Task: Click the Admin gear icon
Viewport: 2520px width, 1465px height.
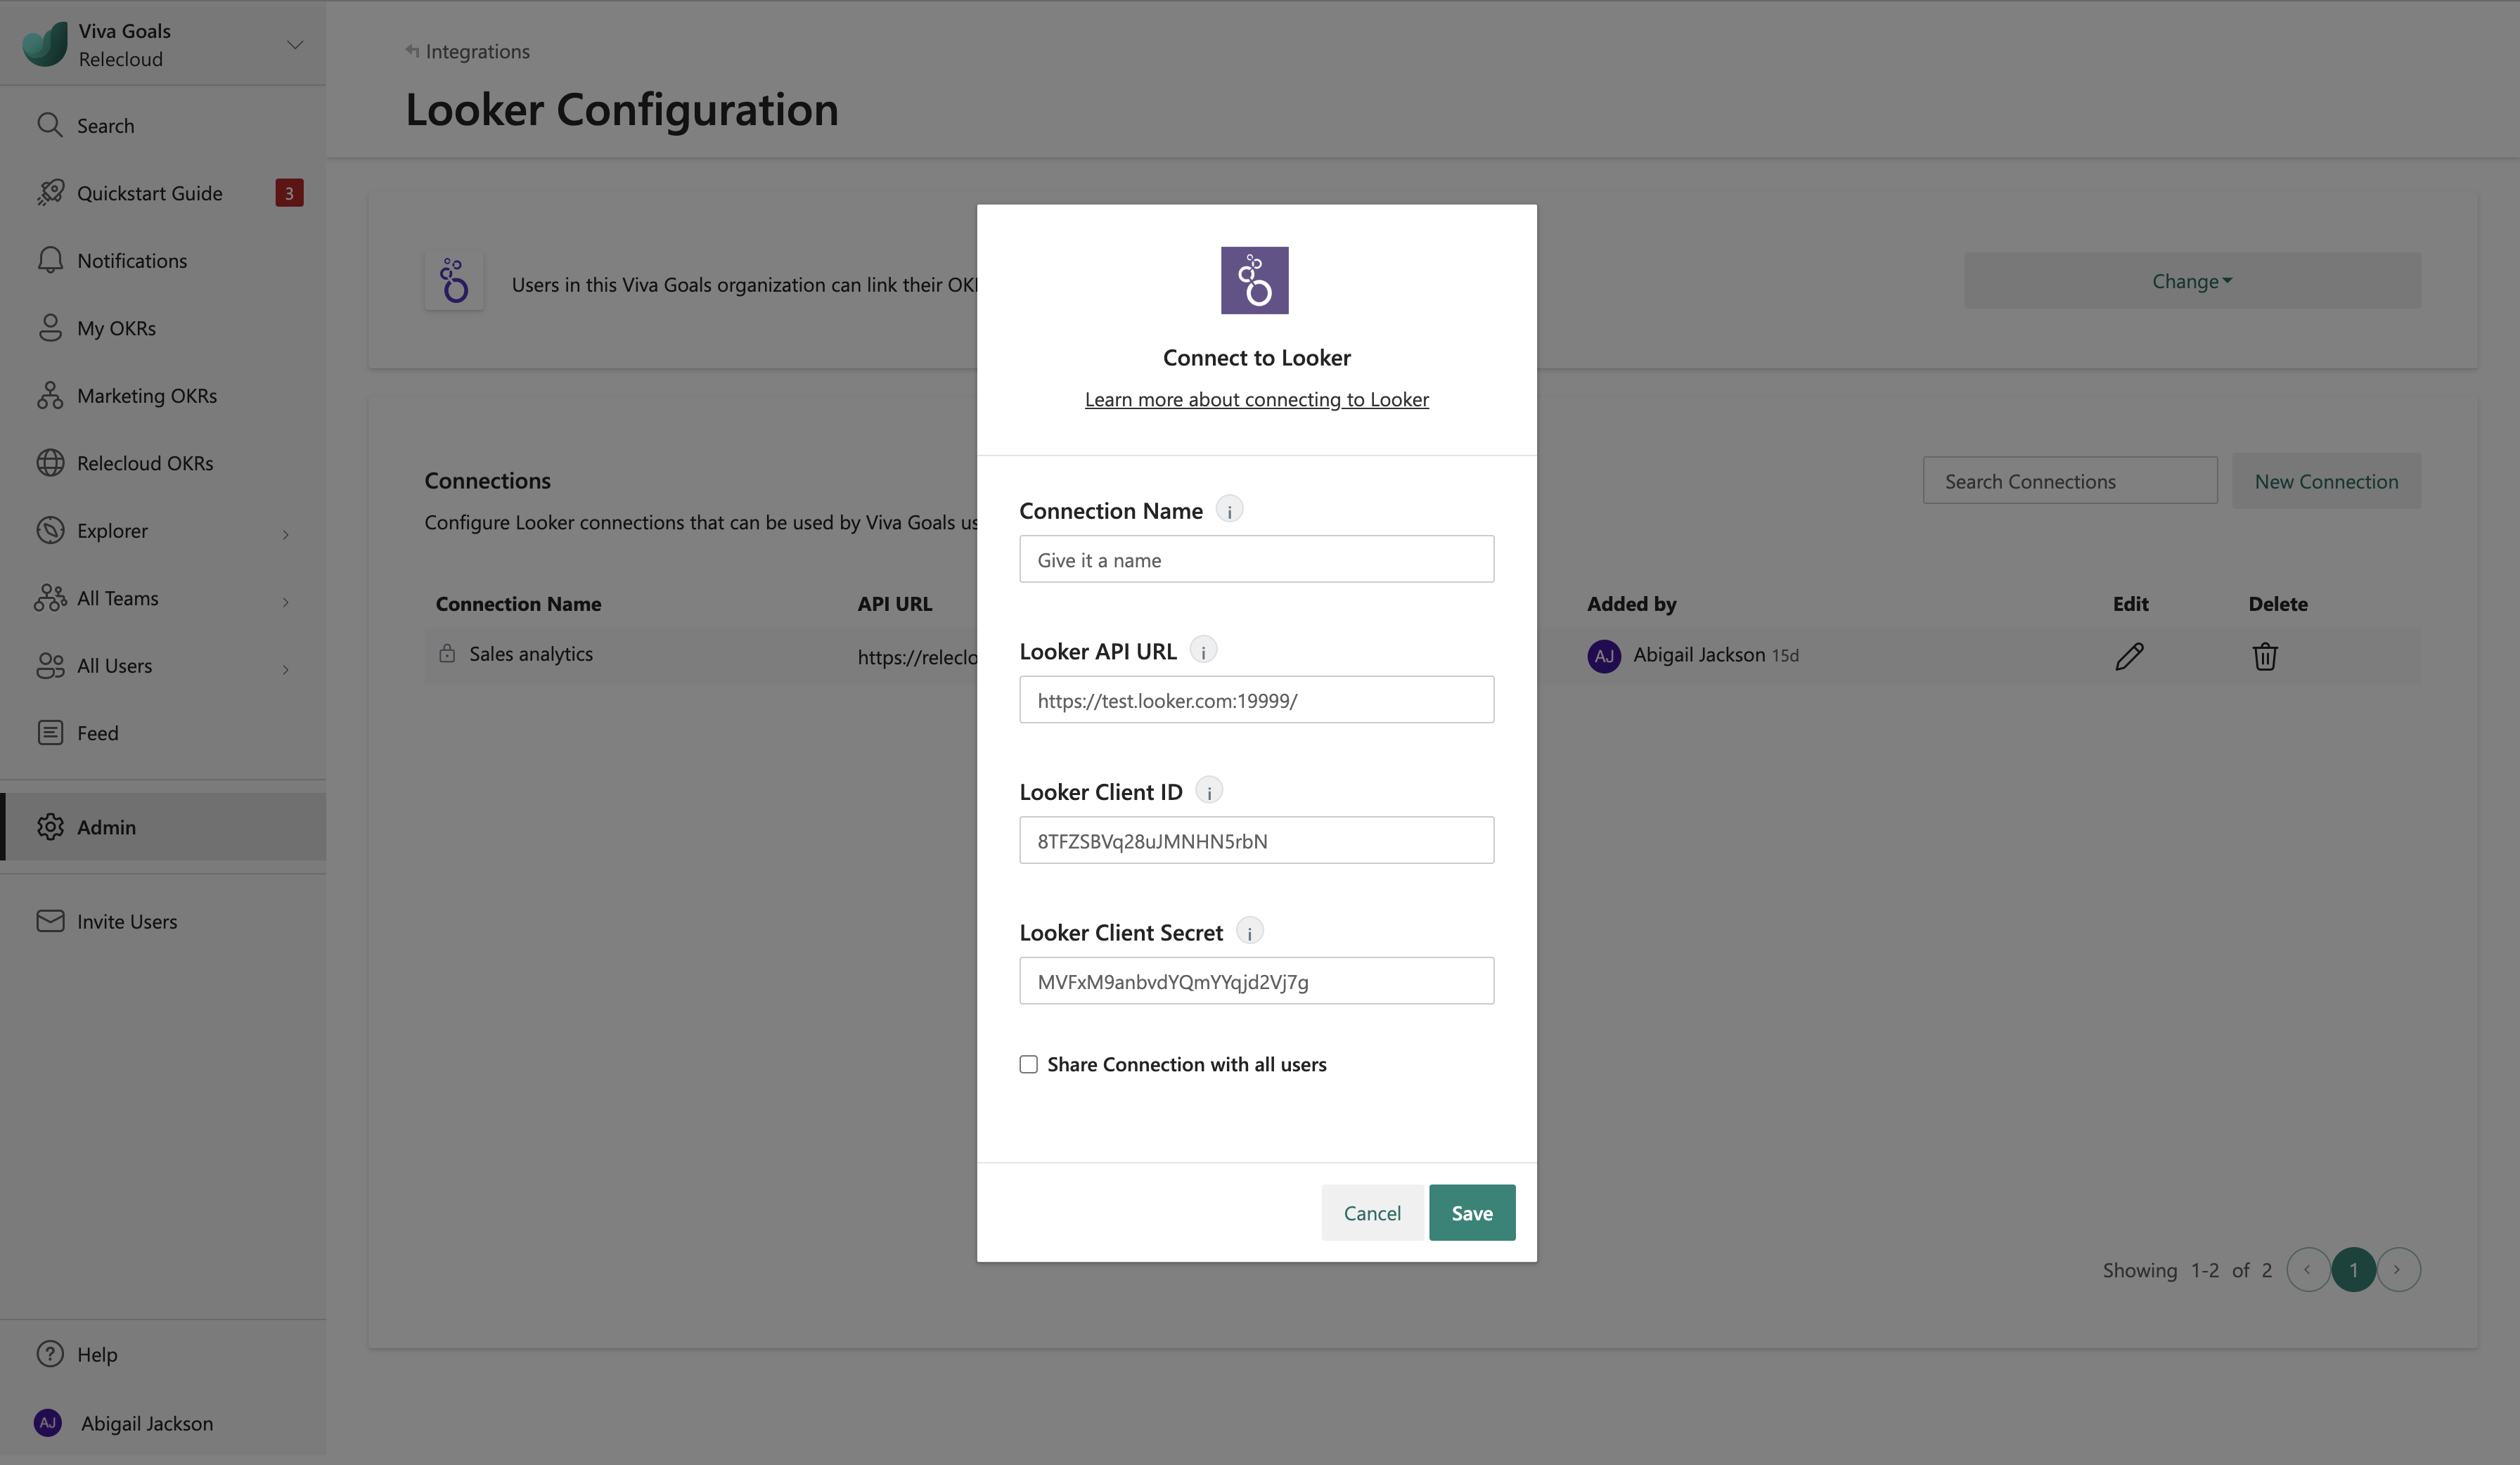Action: click(50, 827)
